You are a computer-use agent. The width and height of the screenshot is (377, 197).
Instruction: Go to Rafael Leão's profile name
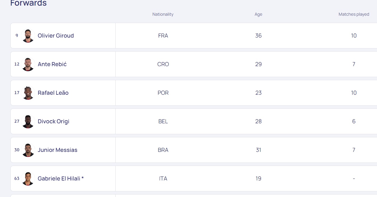pyautogui.click(x=53, y=93)
